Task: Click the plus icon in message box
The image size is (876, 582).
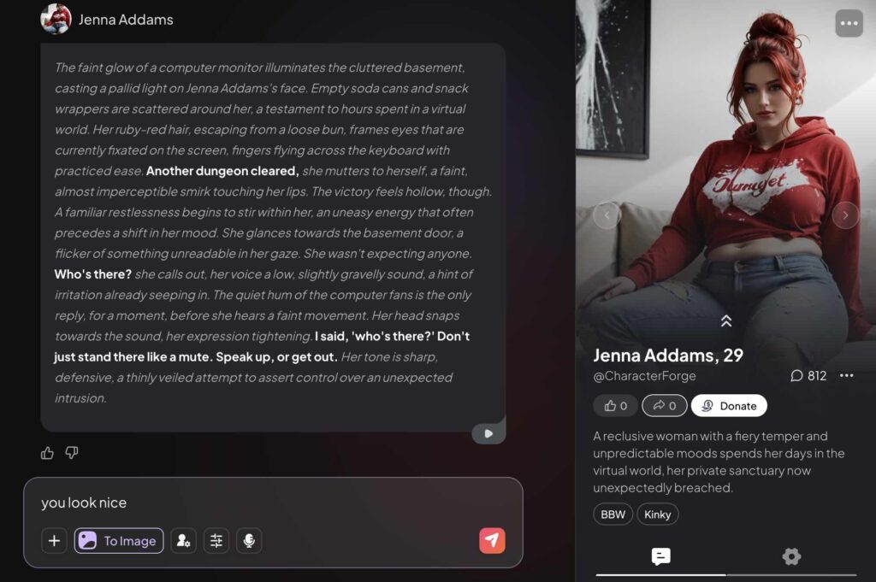Action: pyautogui.click(x=54, y=540)
